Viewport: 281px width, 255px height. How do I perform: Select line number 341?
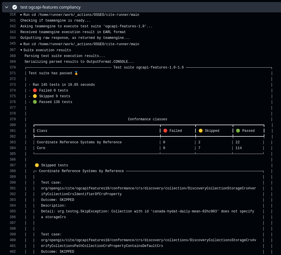pyautogui.click(x=13, y=20)
